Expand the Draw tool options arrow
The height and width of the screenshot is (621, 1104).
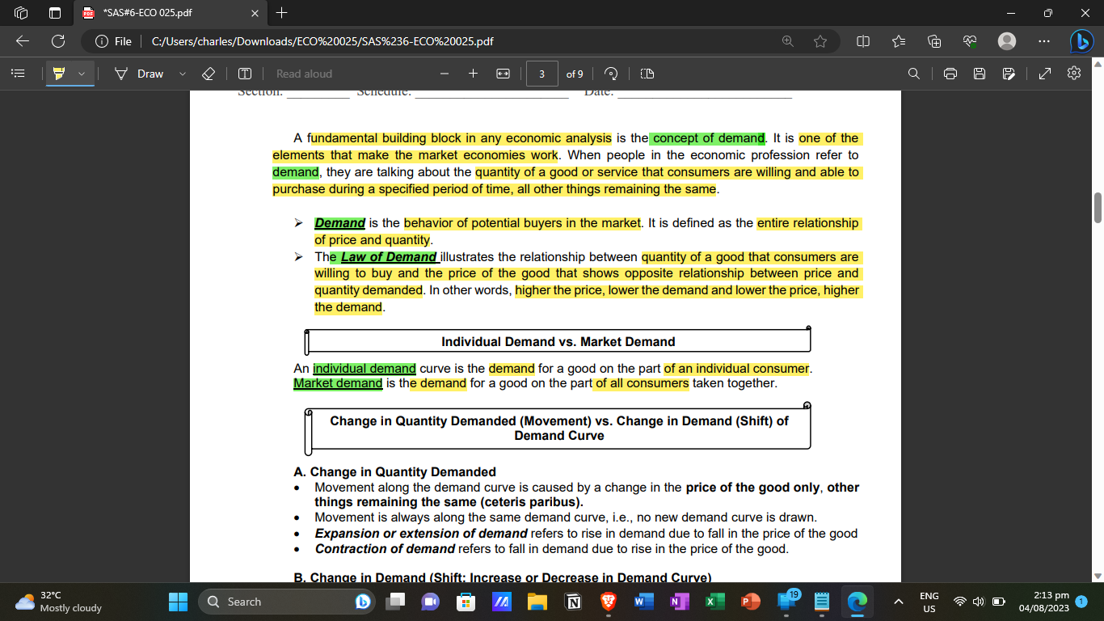tap(183, 74)
